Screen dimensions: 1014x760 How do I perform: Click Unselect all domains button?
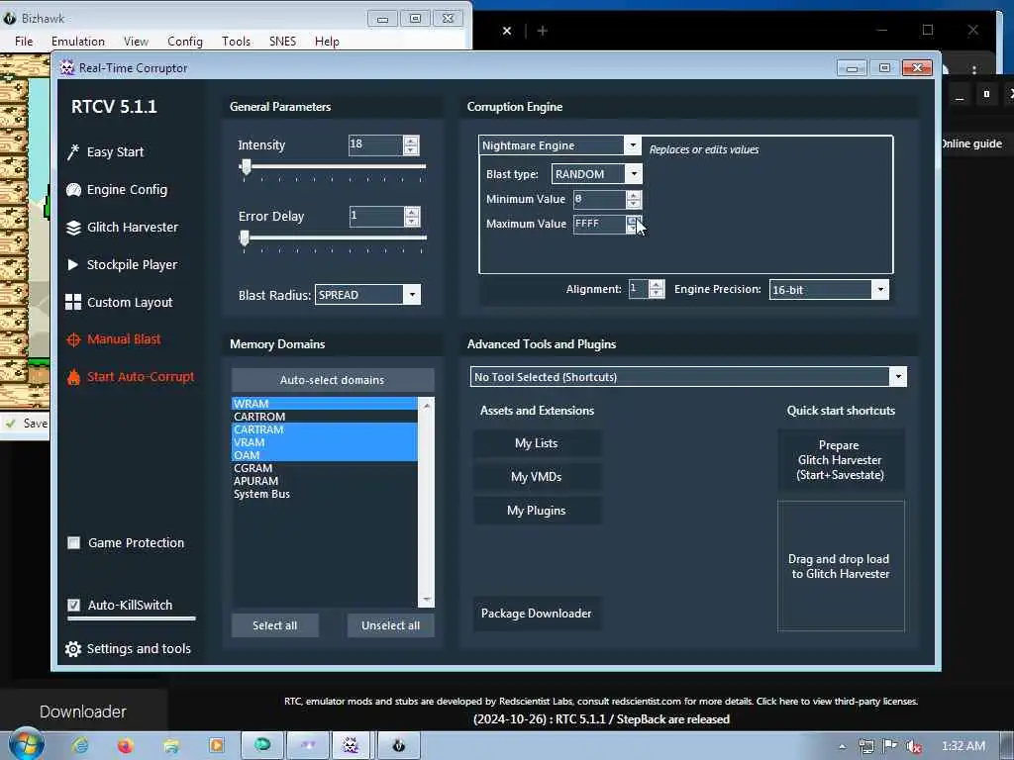tap(390, 625)
